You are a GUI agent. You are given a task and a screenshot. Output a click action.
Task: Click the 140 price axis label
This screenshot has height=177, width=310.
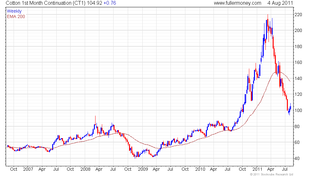[x=298, y=78]
